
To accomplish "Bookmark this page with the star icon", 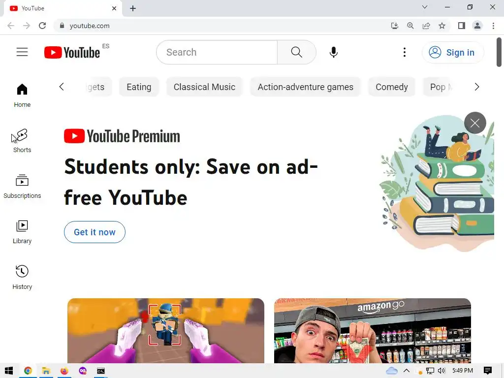I will point(442,26).
